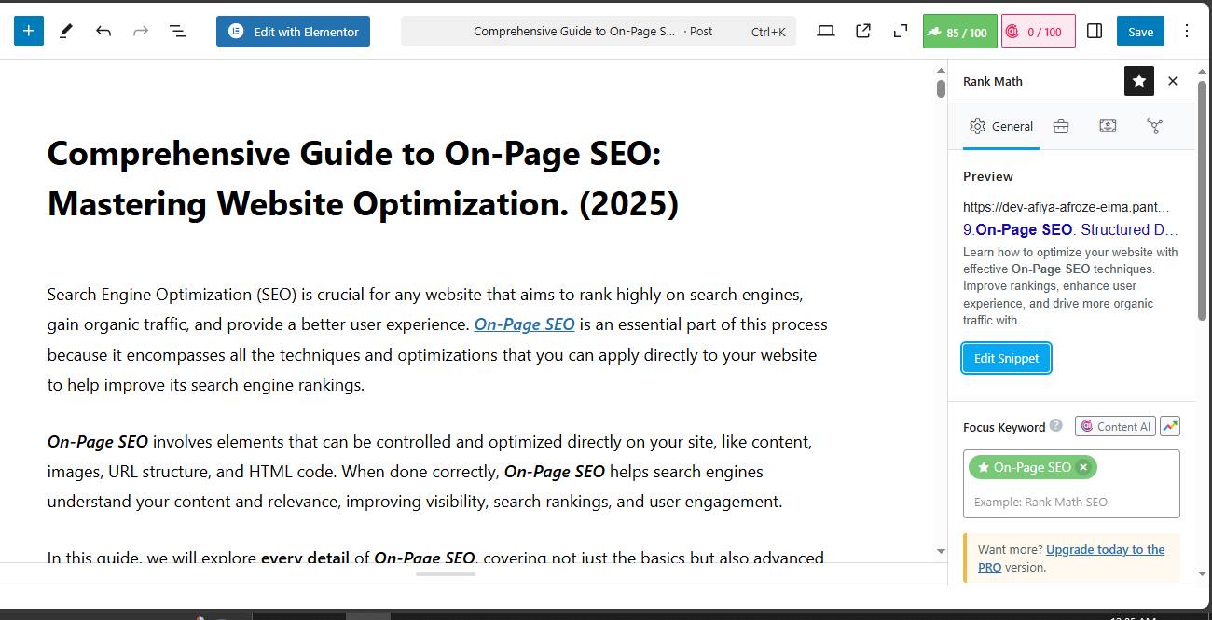Image resolution: width=1212 pixels, height=620 pixels.
Task: Click the Edit Snippet button
Action: coord(1006,358)
